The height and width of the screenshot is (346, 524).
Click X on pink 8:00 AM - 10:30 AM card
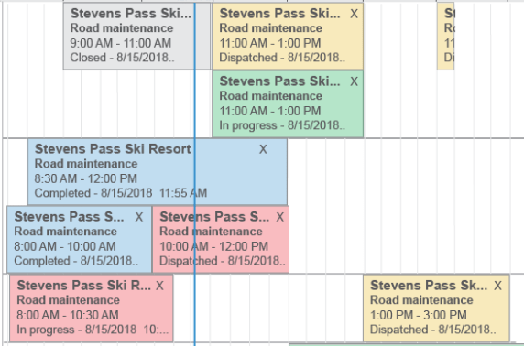pyautogui.click(x=159, y=286)
